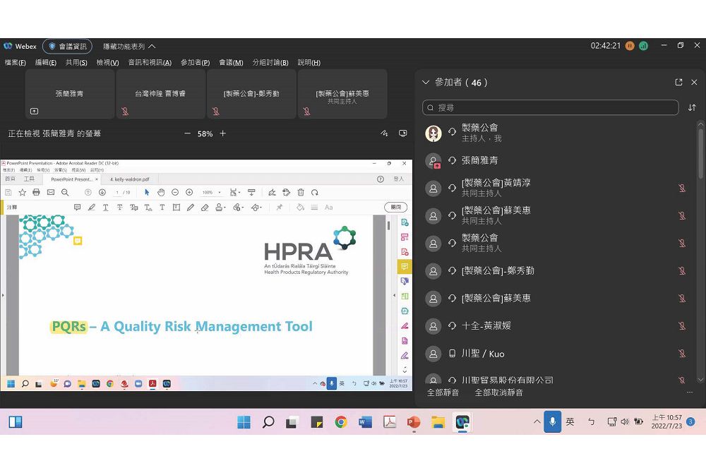Toggle mute for 製藥公會 co-host row

[x=682, y=243]
